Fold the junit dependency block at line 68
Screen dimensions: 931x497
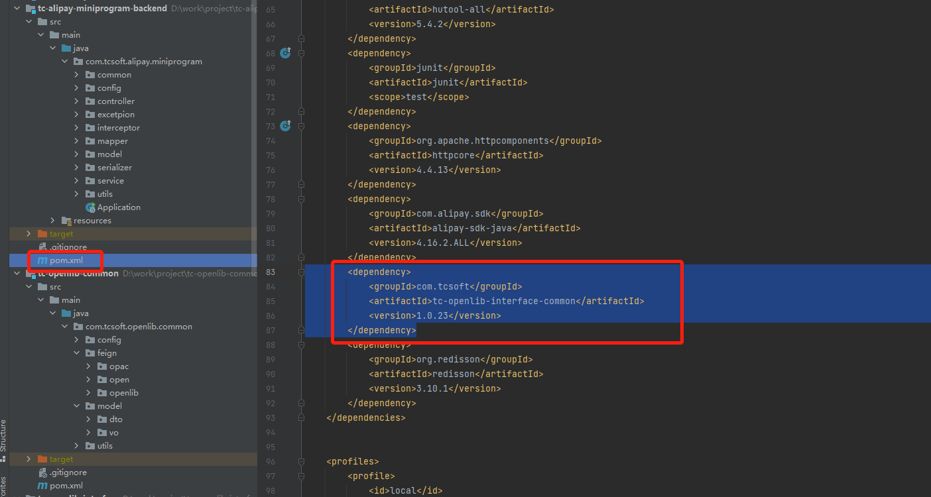tap(301, 53)
